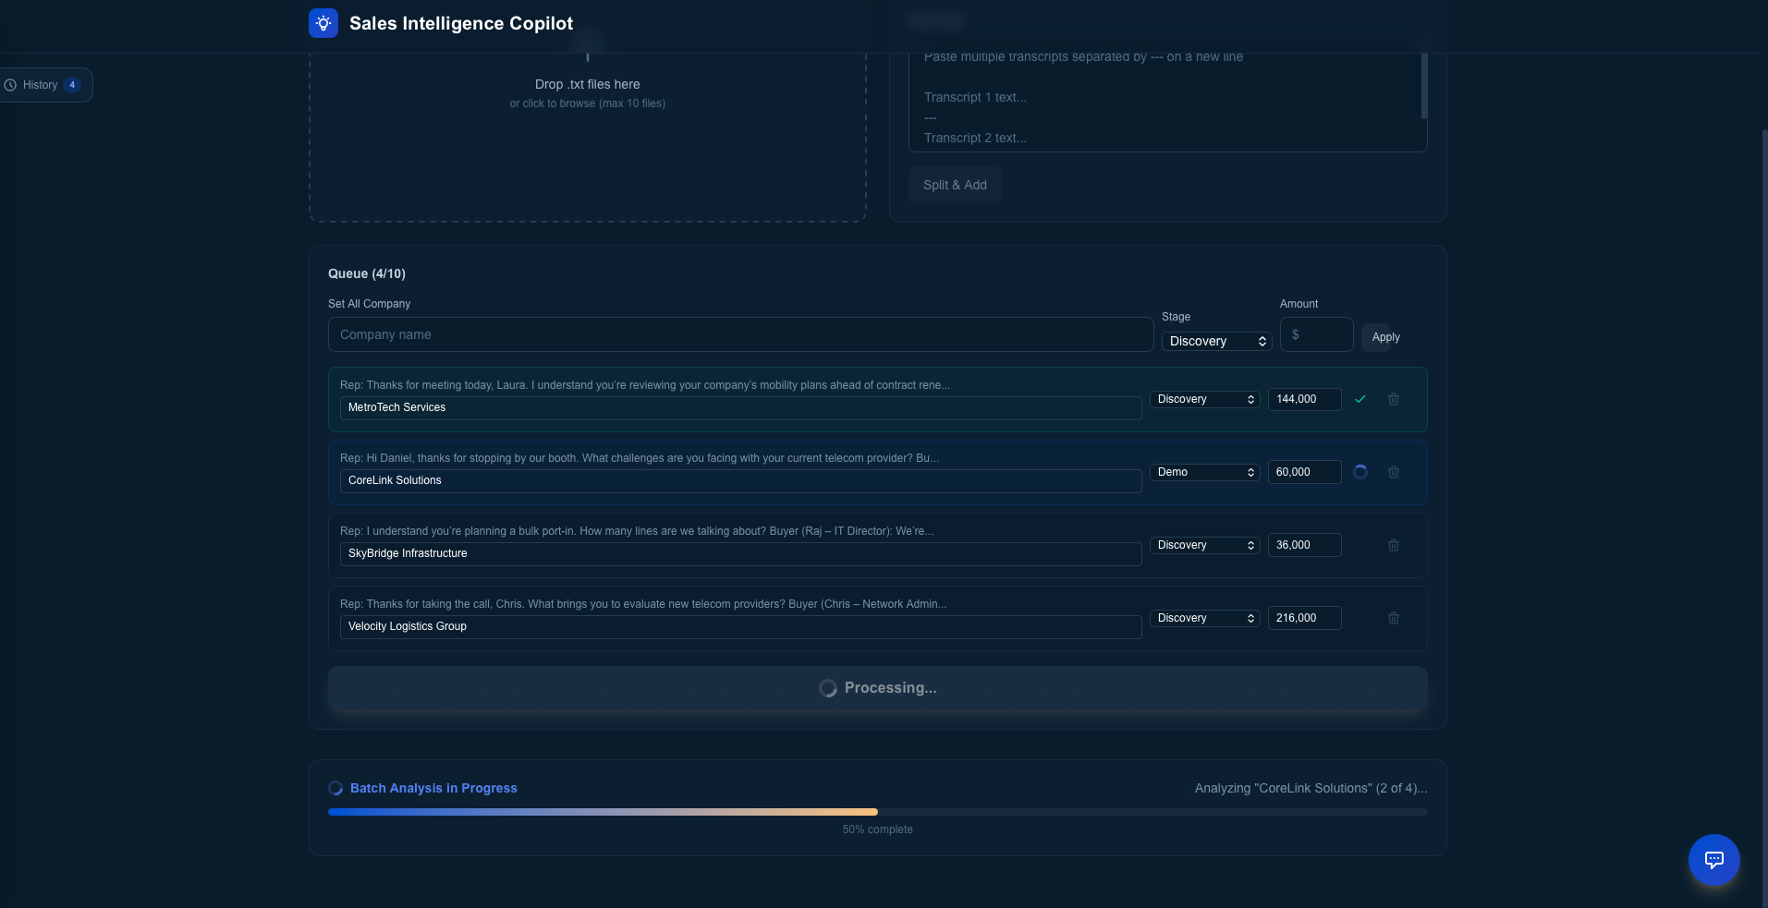1768x908 pixels.
Task: Edit the 216,000 amount field
Action: tap(1304, 618)
